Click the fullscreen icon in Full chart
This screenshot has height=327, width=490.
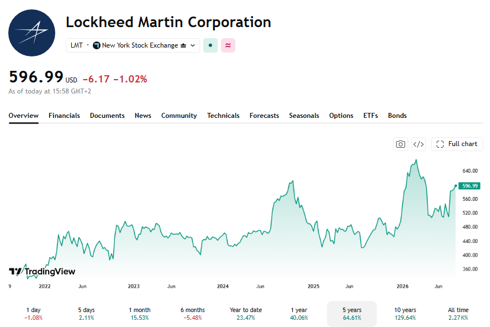(x=440, y=144)
